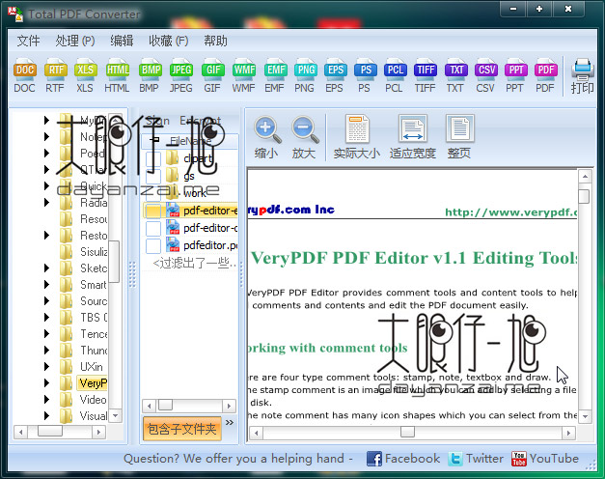Open the 文件 menu
The image size is (605, 479).
[x=28, y=41]
